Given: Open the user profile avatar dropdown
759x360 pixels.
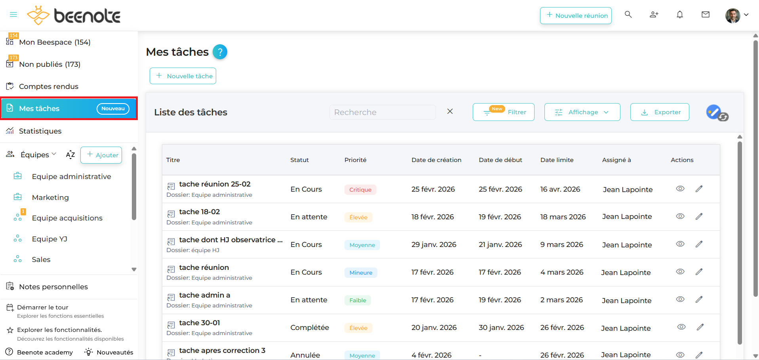Looking at the screenshot, I should 736,15.
